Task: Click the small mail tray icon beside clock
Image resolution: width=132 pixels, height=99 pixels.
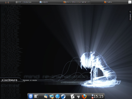Action: pos(92,95)
